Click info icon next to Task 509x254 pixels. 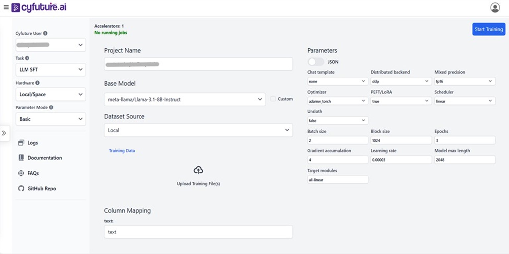27,58
